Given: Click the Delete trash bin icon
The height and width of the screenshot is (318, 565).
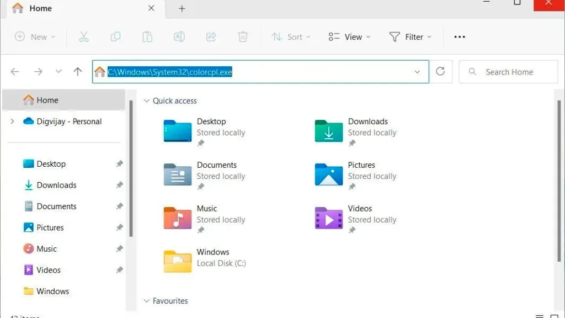Looking at the screenshot, I should click(243, 37).
